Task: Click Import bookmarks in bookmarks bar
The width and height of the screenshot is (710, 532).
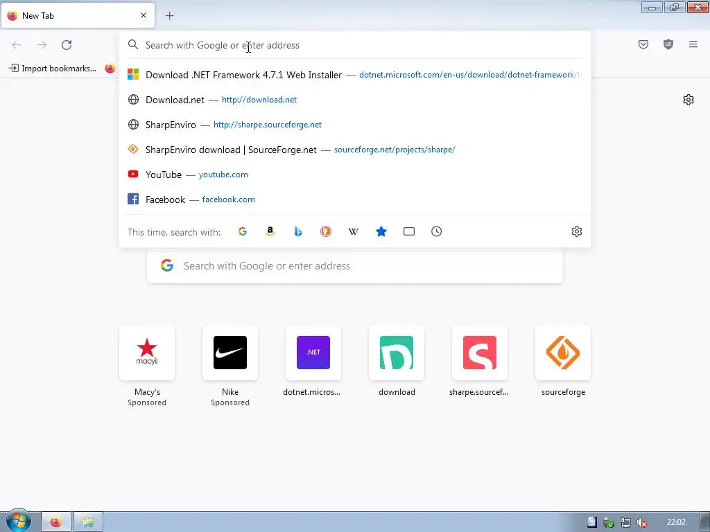Action: click(53, 69)
